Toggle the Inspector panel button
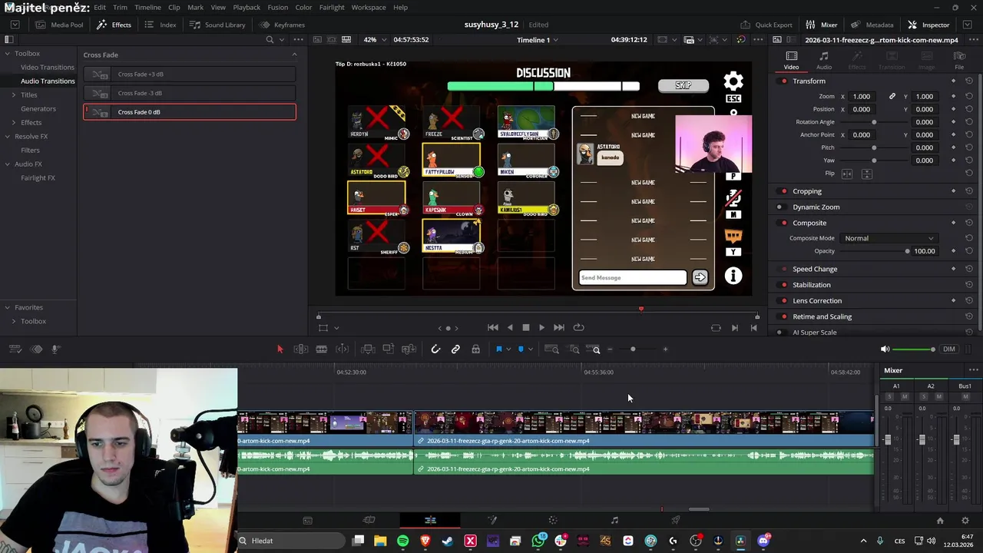 928,25
